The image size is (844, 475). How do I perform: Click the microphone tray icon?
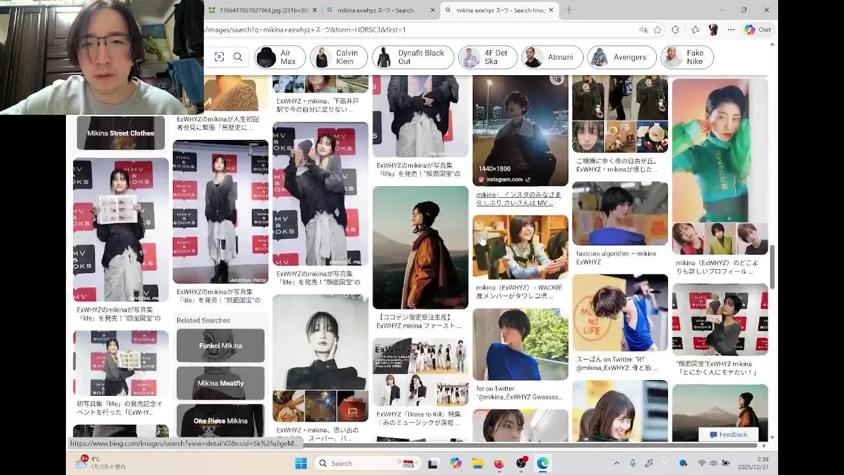point(633,463)
